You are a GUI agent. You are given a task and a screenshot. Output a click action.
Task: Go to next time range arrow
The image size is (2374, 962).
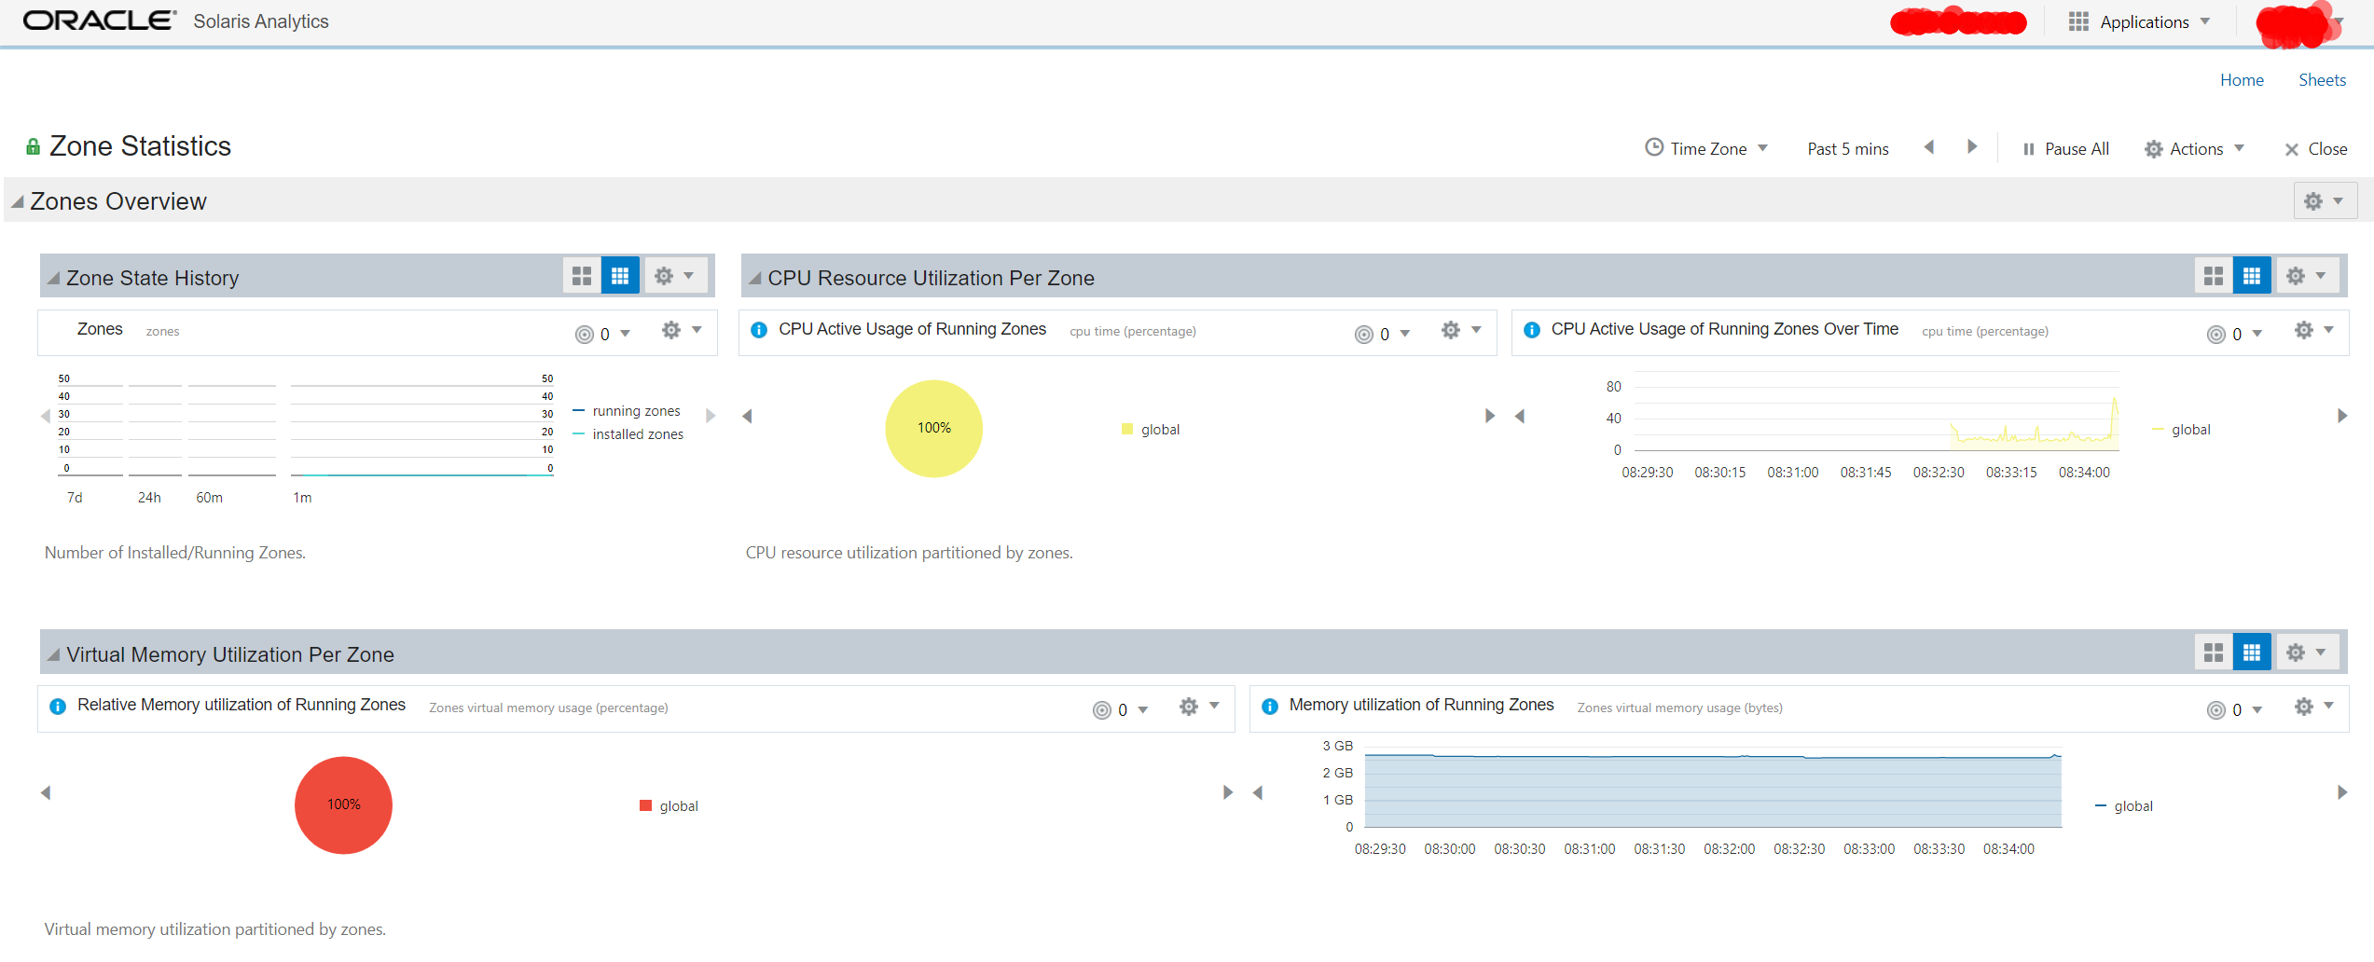pyautogui.click(x=1972, y=147)
